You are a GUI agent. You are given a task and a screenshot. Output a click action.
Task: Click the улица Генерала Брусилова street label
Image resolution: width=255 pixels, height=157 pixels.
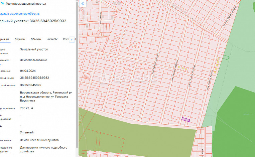[192, 76]
